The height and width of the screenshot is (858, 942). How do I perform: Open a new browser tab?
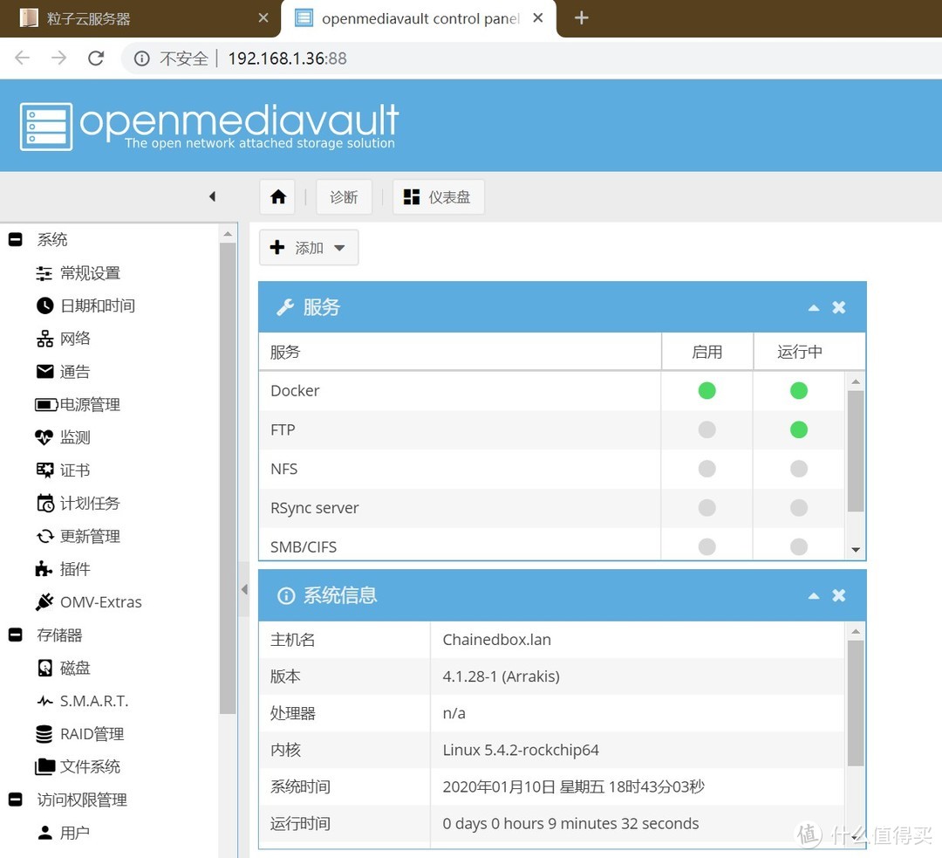tap(581, 18)
